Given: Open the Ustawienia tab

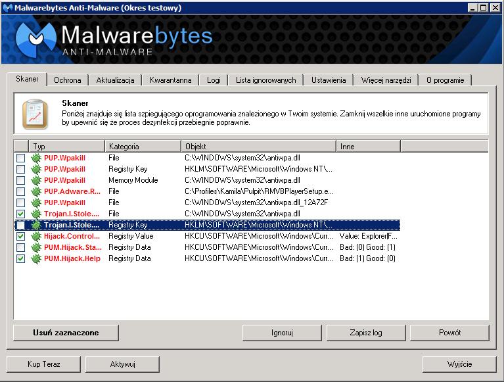Looking at the screenshot, I should [329, 80].
